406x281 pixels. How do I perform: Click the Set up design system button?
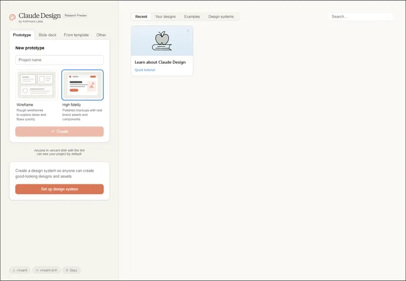[59, 189]
